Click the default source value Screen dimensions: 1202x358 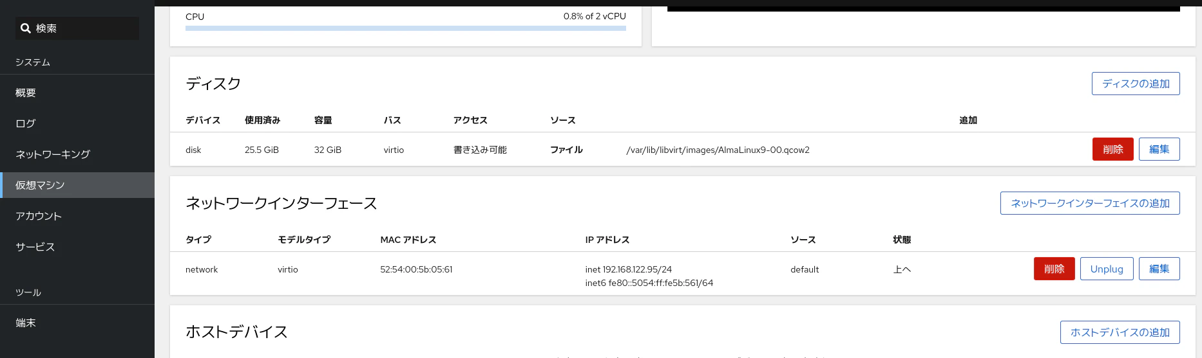pyautogui.click(x=805, y=269)
